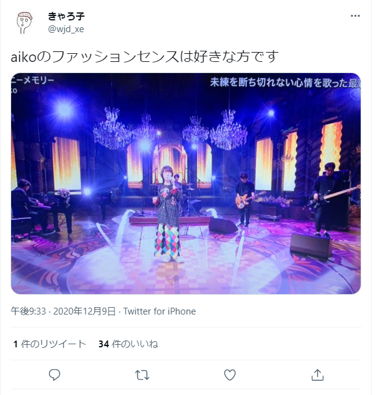This screenshot has width=378, height=395.
Task: Click the retweet arrows icon
Action: [143, 375]
